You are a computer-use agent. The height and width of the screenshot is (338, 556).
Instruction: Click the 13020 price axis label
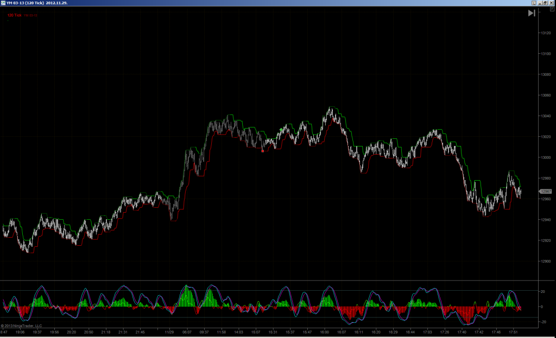pos(546,137)
